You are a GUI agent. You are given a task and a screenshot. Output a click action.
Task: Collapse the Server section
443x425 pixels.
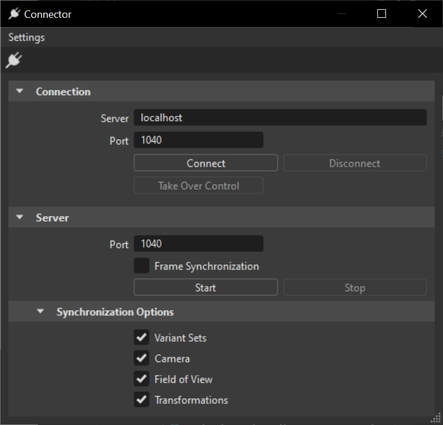point(20,218)
